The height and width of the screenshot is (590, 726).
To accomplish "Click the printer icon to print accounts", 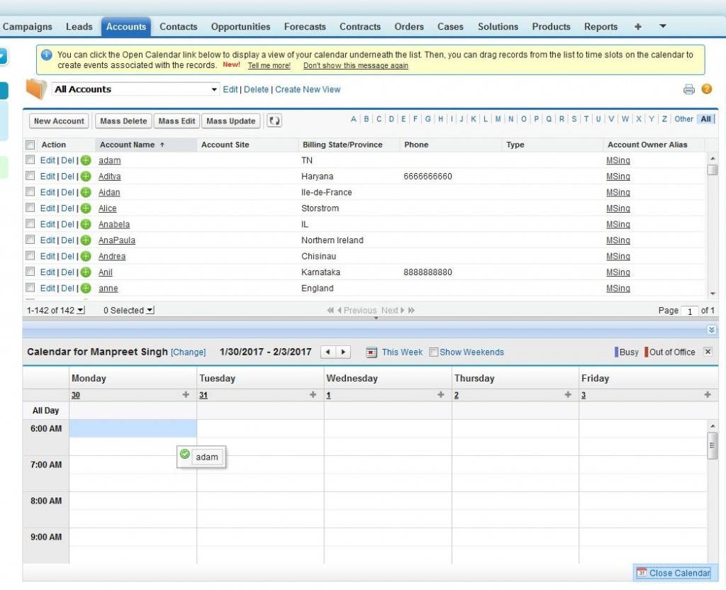I will (688, 89).
